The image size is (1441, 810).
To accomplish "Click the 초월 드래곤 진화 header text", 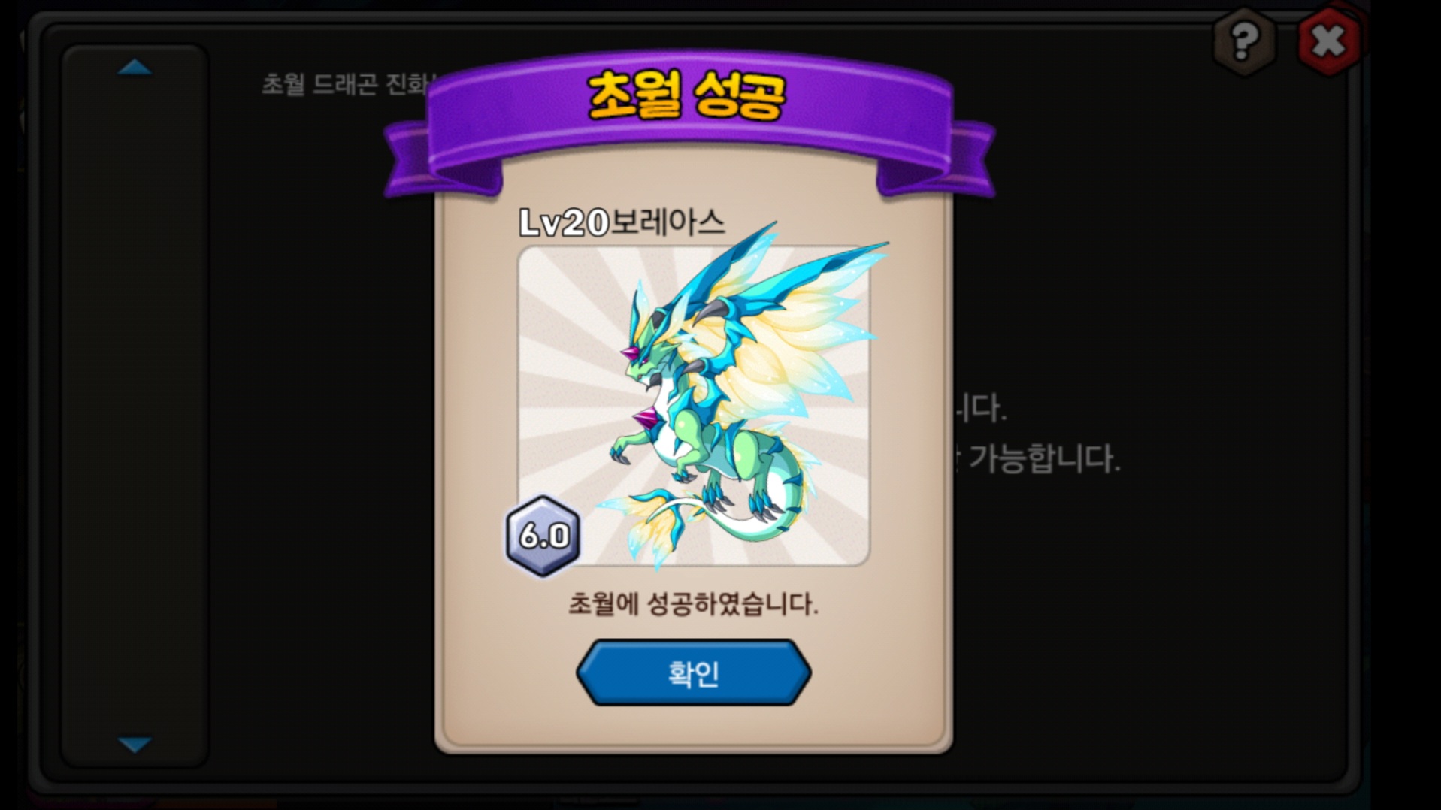I will click(344, 83).
